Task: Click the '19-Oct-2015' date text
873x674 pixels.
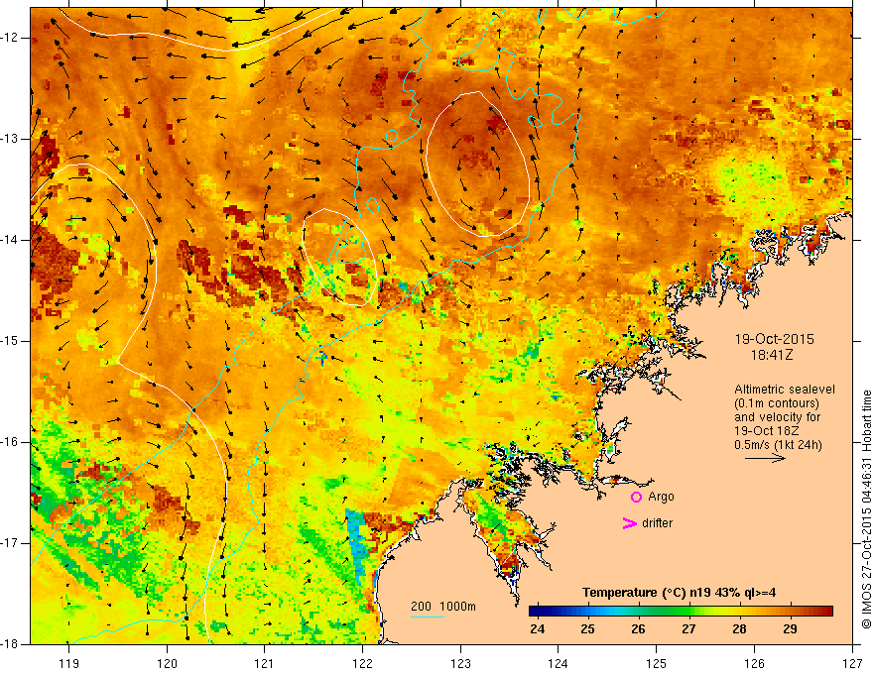Action: coord(775,339)
